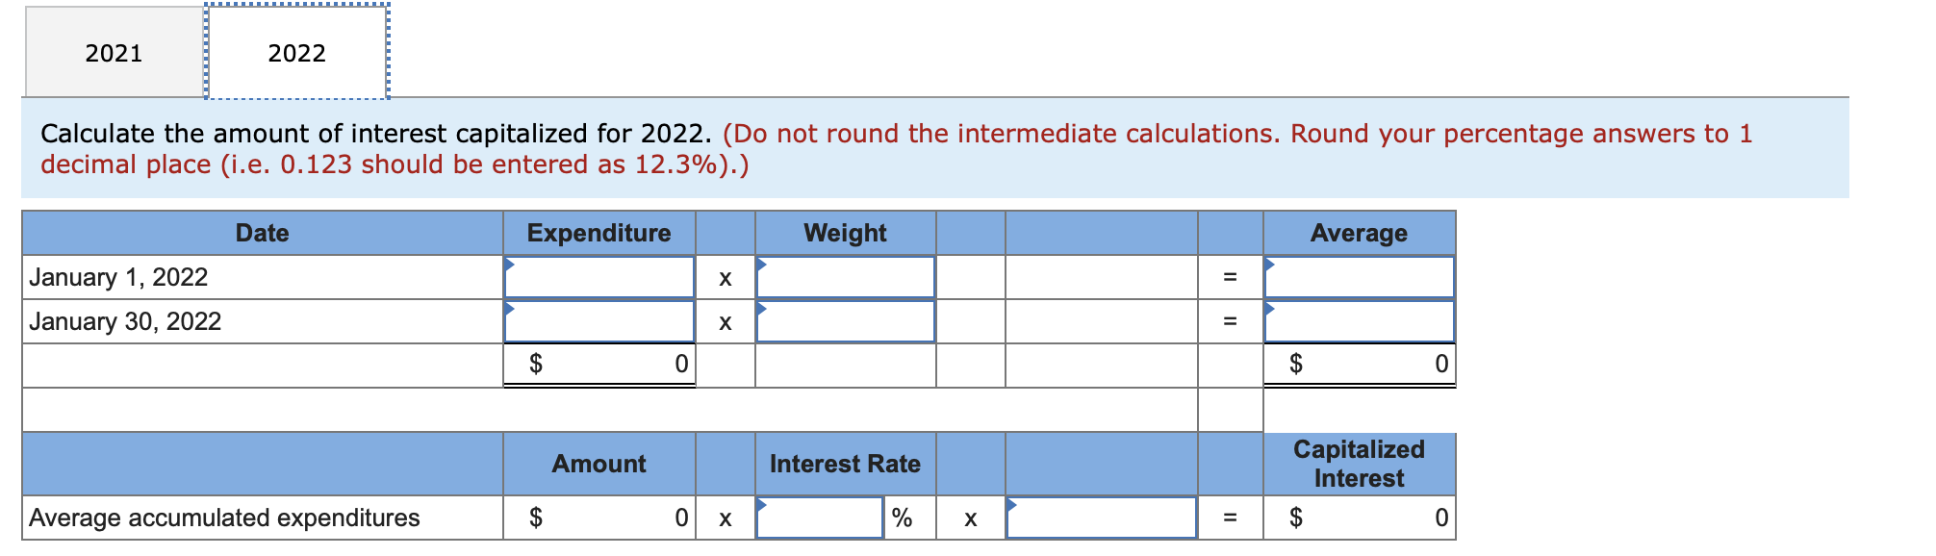Select the January 30, 2022 Expenditure input
The image size is (1936, 556).
(599, 321)
